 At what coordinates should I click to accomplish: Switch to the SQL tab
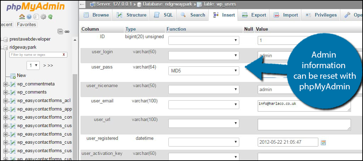click(163, 15)
